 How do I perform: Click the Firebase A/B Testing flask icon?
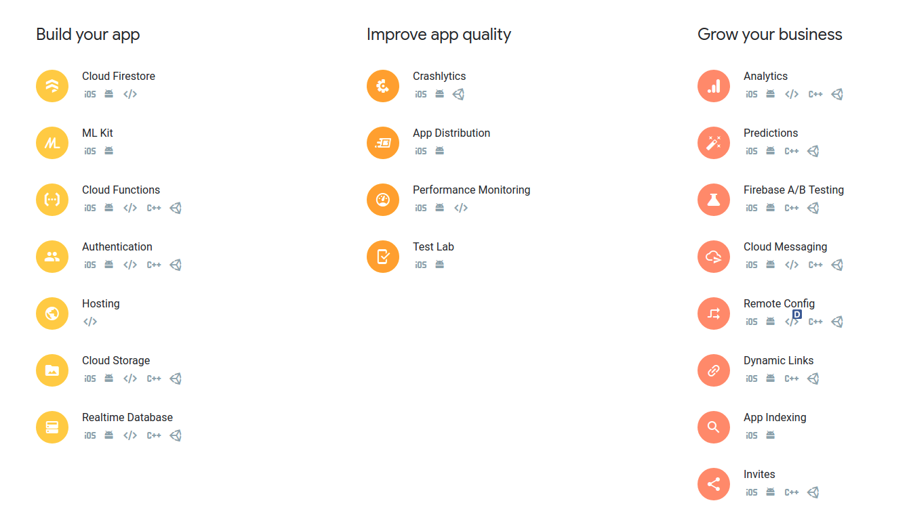click(x=714, y=200)
